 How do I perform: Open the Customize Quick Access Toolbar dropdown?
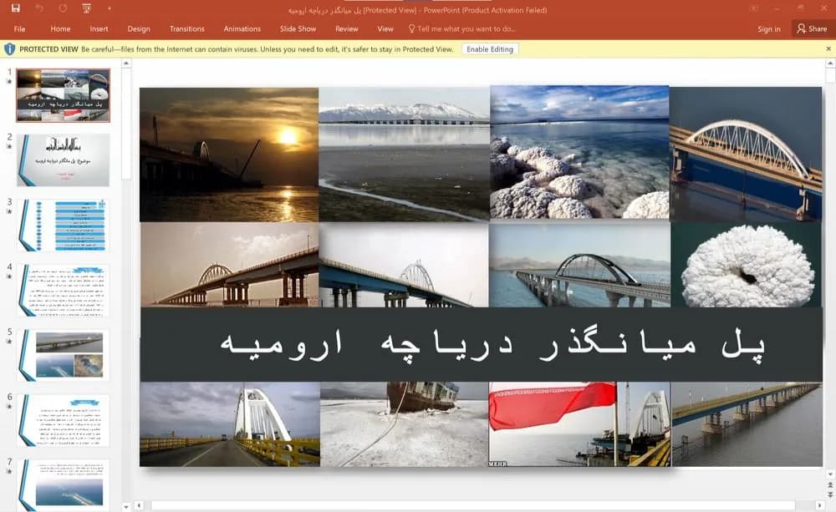(109, 9)
